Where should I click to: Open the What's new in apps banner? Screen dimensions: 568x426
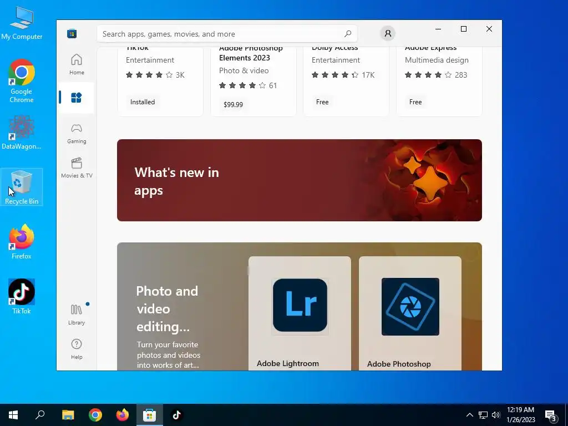pyautogui.click(x=299, y=180)
